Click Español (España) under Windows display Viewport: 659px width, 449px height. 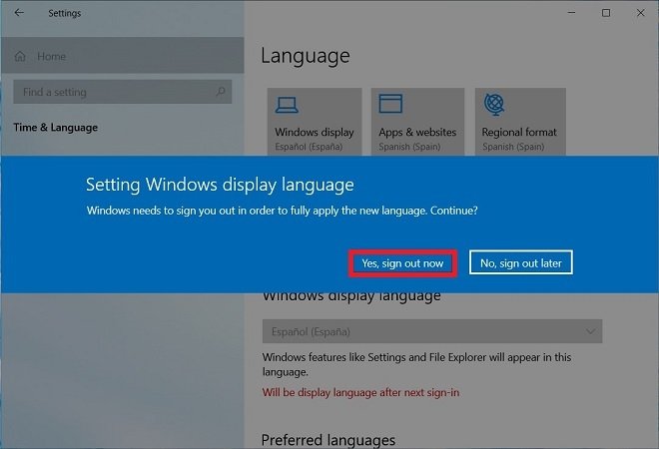(x=309, y=147)
